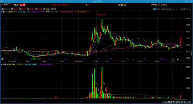
Task: Click the 23.90 price axis value
Action: coord(188,18)
